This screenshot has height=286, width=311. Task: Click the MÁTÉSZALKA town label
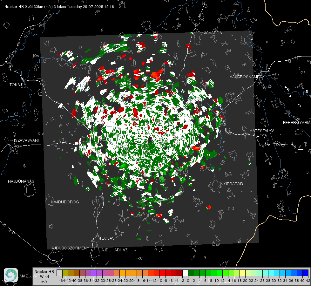[262, 131]
